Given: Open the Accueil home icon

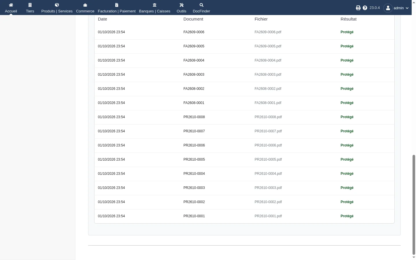Looking at the screenshot, I should coord(11,5).
